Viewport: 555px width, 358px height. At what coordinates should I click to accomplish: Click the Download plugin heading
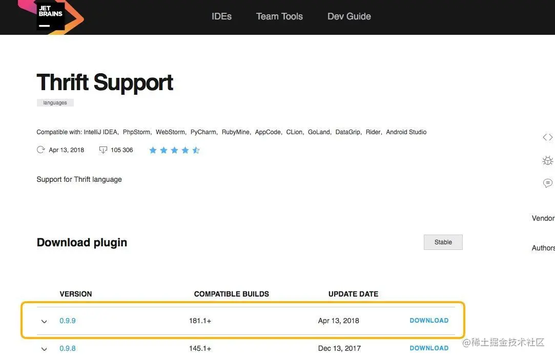click(82, 242)
